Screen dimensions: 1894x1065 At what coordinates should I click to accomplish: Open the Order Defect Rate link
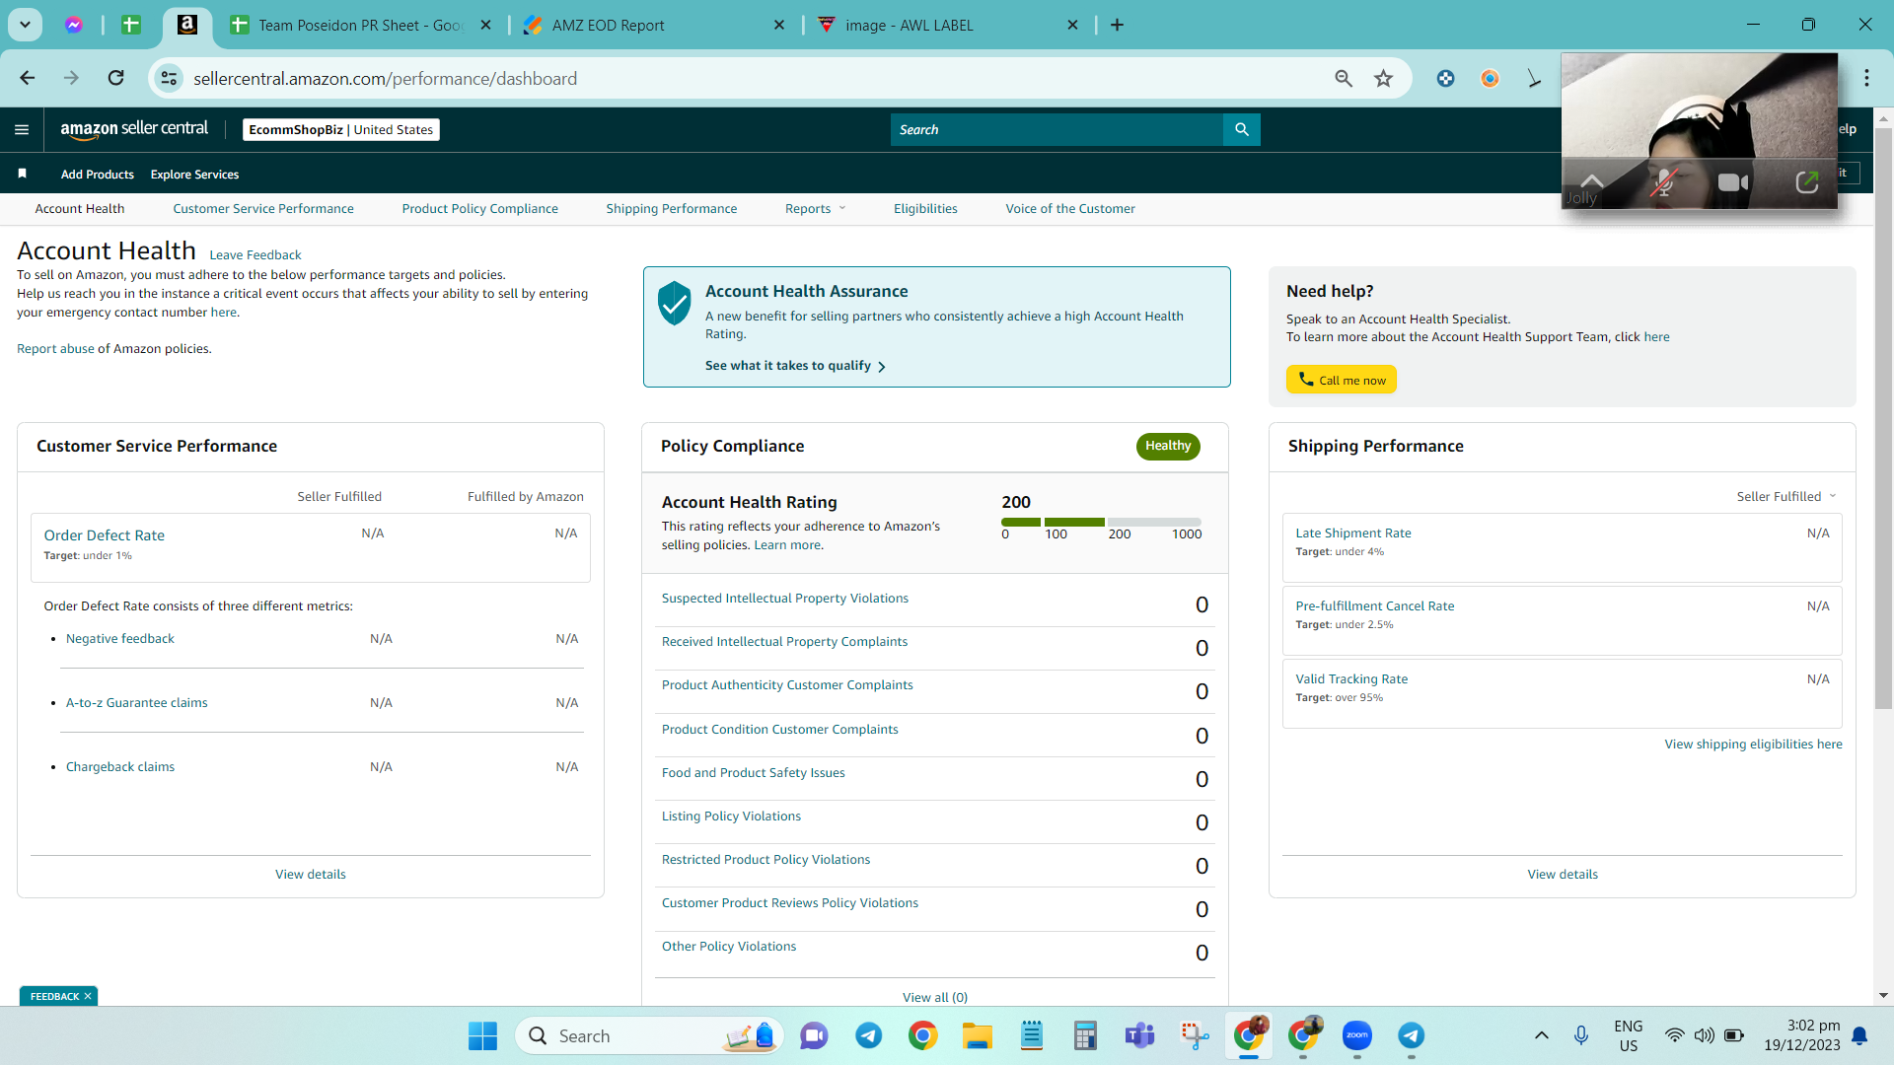(105, 534)
